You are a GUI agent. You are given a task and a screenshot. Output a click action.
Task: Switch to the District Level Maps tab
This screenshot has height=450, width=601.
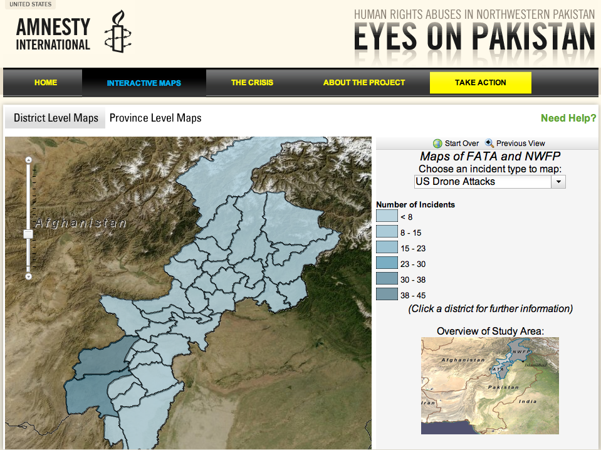point(56,118)
